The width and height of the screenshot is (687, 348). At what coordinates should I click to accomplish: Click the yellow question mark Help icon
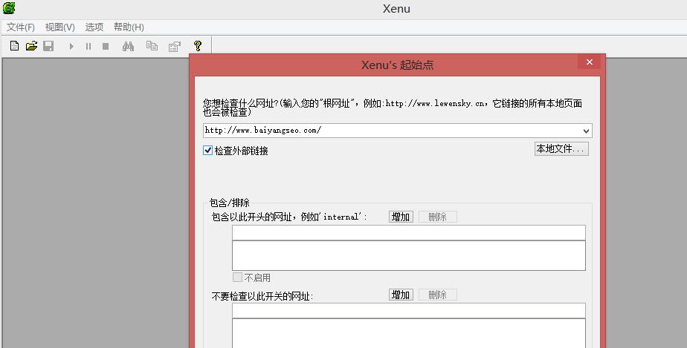pos(198,45)
